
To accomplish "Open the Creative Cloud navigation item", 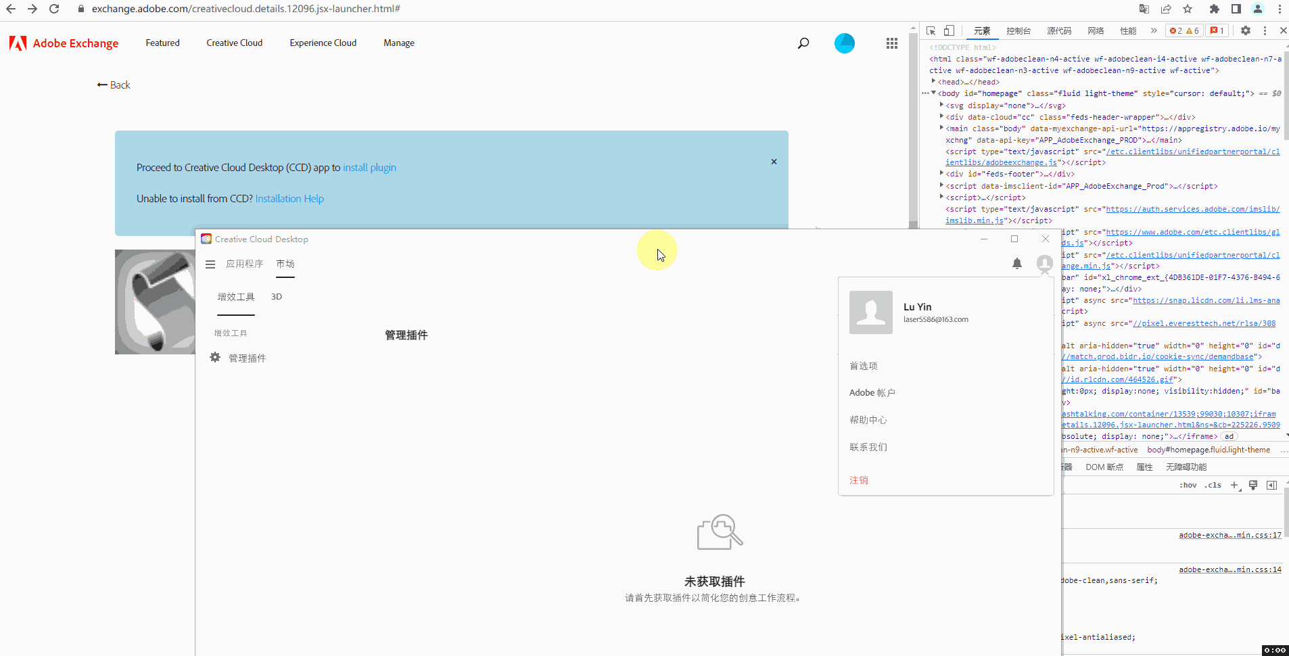I will (235, 43).
